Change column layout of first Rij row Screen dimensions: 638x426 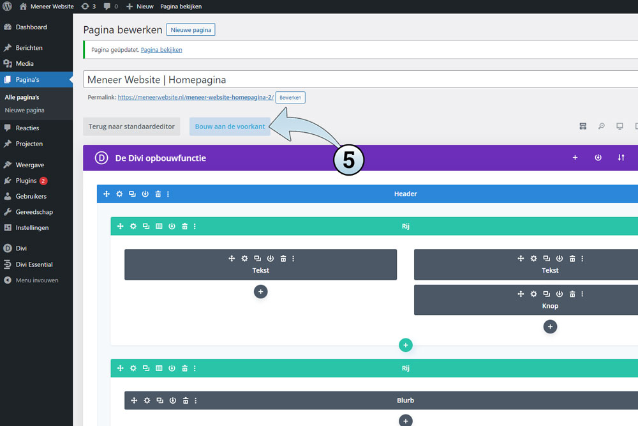[159, 226]
